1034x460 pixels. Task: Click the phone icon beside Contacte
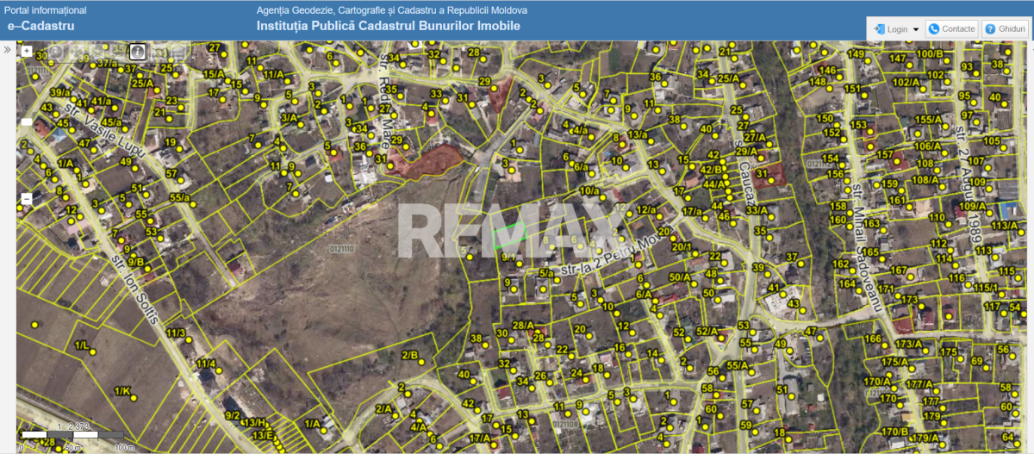coord(933,29)
